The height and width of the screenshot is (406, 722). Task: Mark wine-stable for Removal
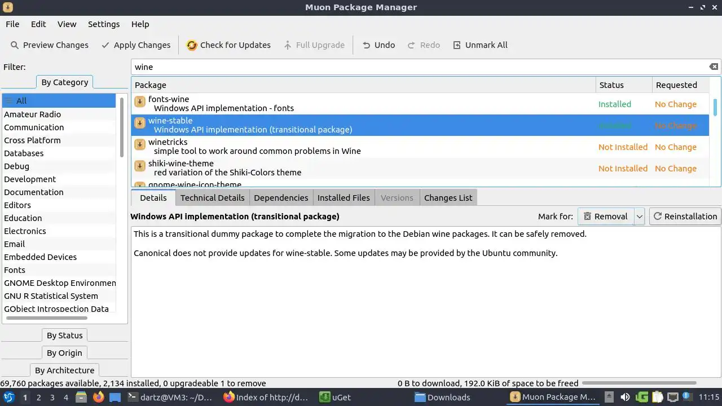[606, 217]
